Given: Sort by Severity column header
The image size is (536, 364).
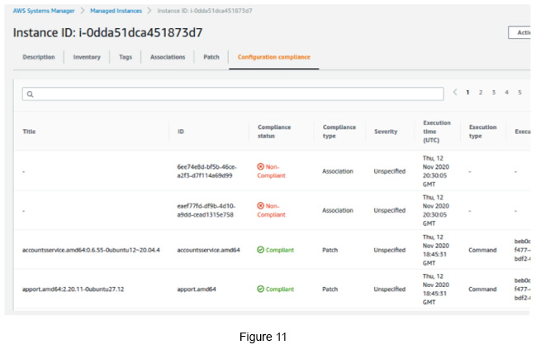Looking at the screenshot, I should coord(386,132).
